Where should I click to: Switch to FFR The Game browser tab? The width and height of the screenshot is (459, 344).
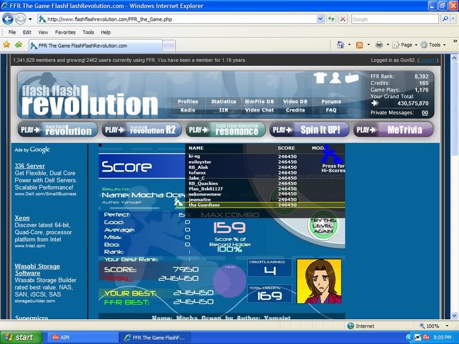click(86, 45)
